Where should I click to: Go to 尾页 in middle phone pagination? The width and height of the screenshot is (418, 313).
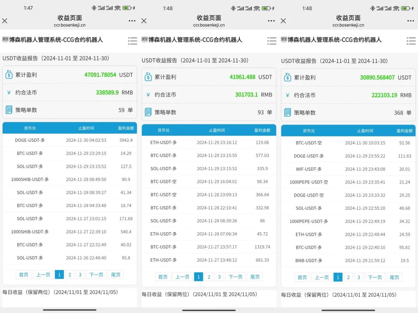(255, 277)
